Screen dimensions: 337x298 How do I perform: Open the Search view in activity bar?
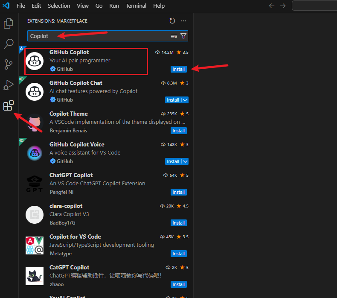tap(9, 44)
